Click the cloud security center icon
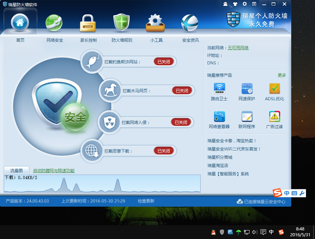315x239 pixels. point(240,201)
